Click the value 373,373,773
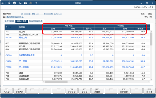 click(x=107, y=32)
